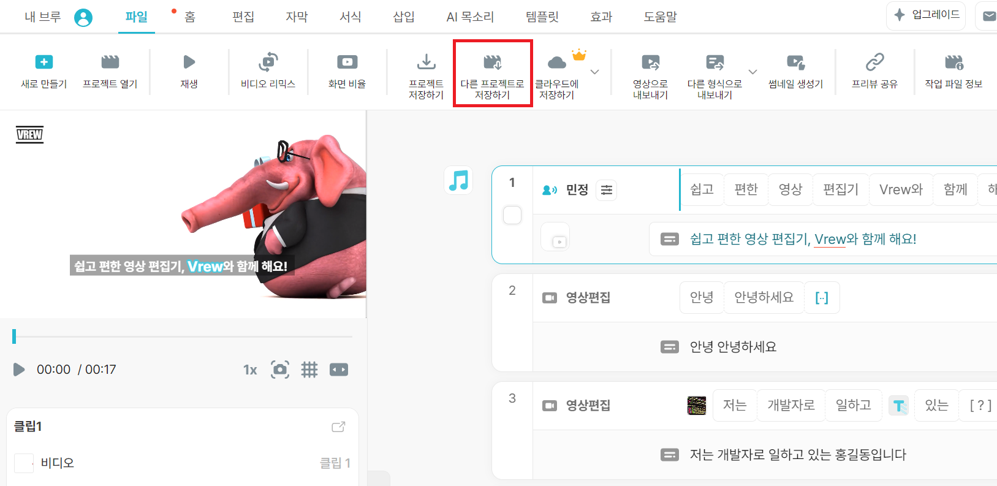This screenshot has width=997, height=486.
Task: Expand 클라우드에 저장하기 dropdown arrow
Action: point(594,72)
